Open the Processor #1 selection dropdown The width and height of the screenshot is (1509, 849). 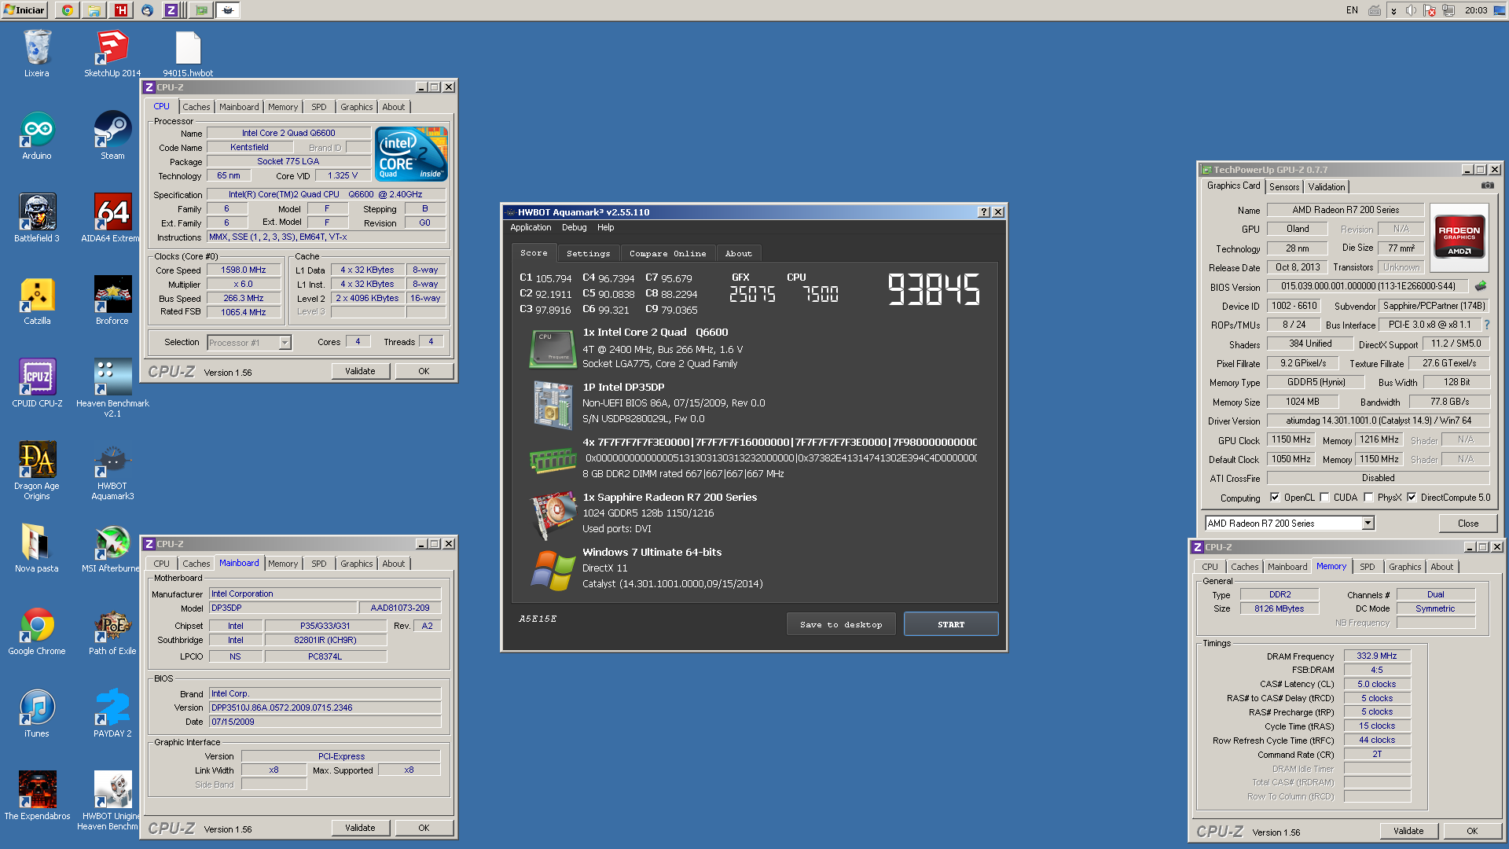[249, 343]
